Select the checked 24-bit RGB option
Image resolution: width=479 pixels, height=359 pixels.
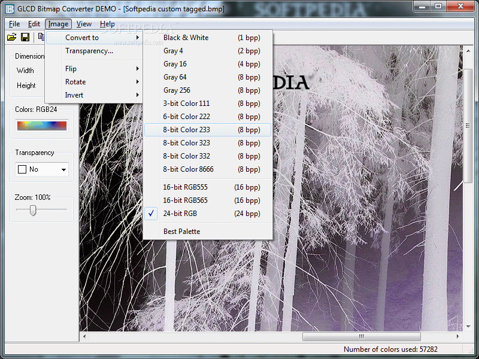point(208,214)
